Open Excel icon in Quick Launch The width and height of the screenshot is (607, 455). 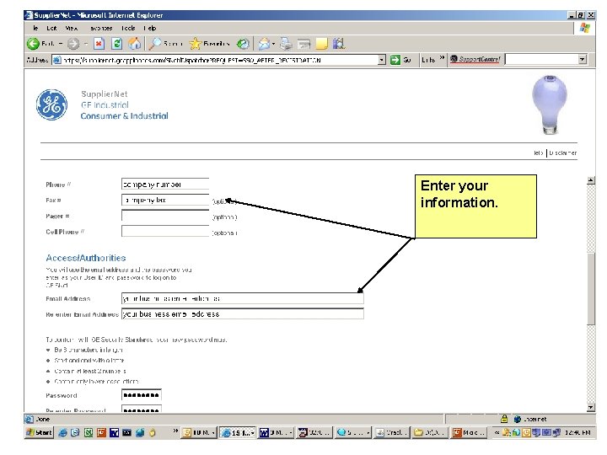pyautogui.click(x=89, y=432)
